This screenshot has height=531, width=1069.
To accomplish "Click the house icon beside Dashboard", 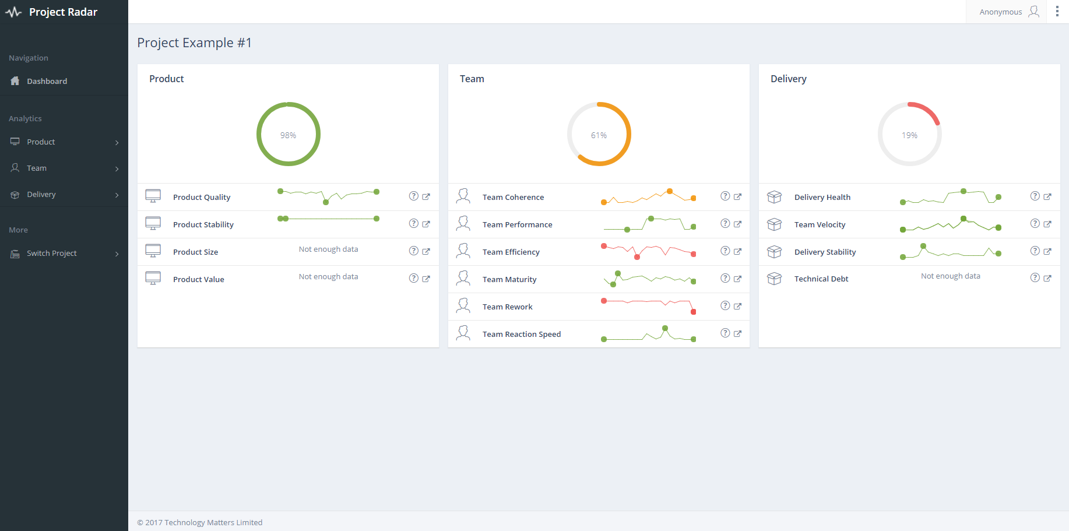I will (x=15, y=81).
